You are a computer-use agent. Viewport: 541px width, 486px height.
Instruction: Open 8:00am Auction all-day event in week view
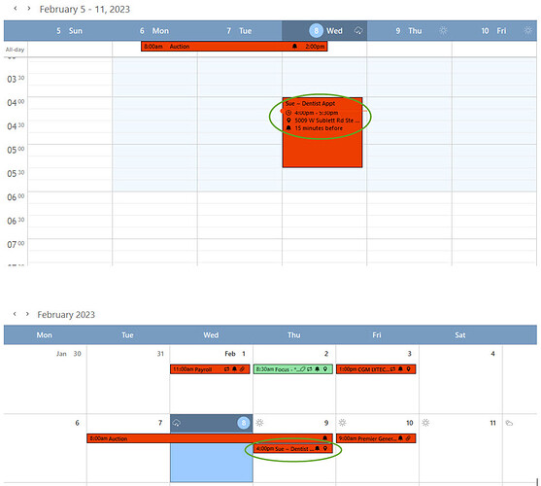click(x=234, y=47)
